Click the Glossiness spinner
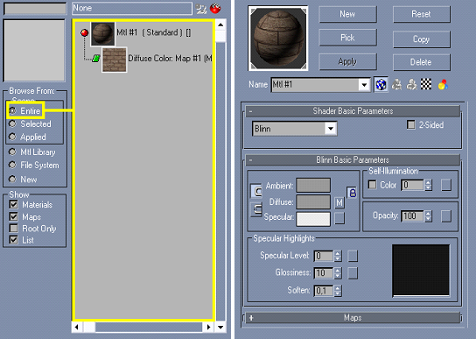The height and width of the screenshot is (339, 476). [338, 273]
